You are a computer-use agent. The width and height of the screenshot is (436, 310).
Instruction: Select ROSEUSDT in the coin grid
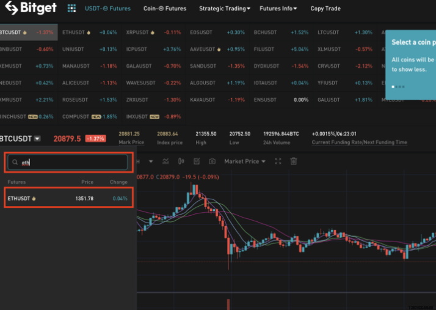[x=90, y=100]
